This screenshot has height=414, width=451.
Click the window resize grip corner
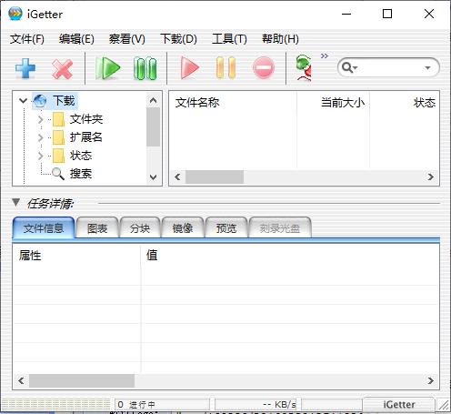444,405
